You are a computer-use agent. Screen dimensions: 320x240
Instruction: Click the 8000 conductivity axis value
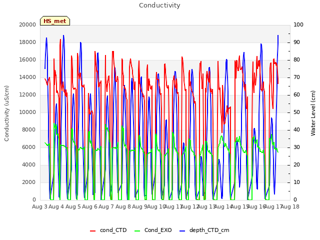(x=29, y=130)
